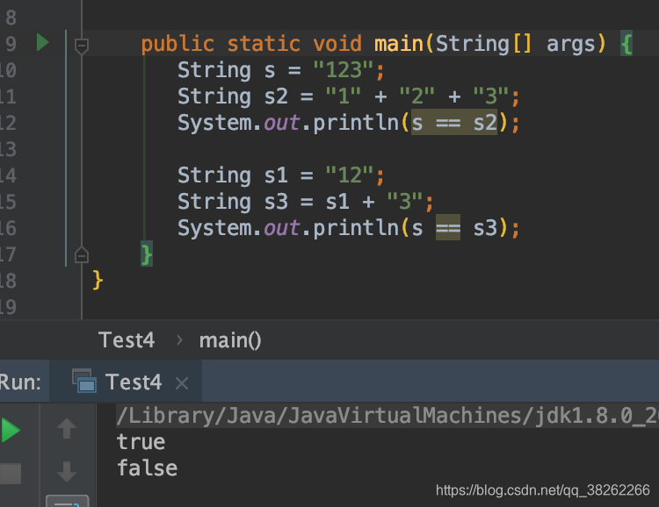Click the 'true' output line in console
This screenshot has width=659, height=507.
(141, 442)
